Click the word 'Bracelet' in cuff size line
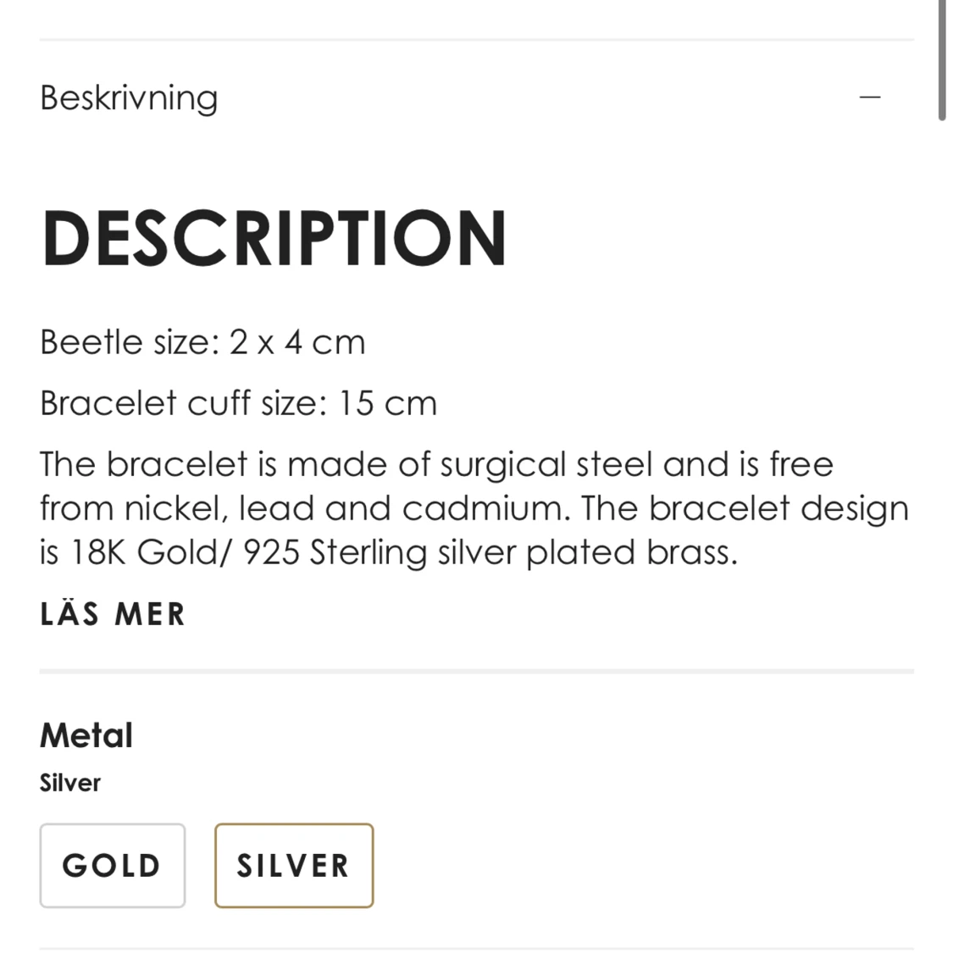The image size is (953, 953). pyautogui.click(x=108, y=403)
